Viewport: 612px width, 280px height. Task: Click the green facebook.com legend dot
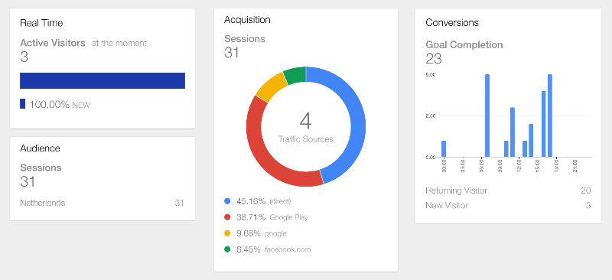click(x=227, y=249)
